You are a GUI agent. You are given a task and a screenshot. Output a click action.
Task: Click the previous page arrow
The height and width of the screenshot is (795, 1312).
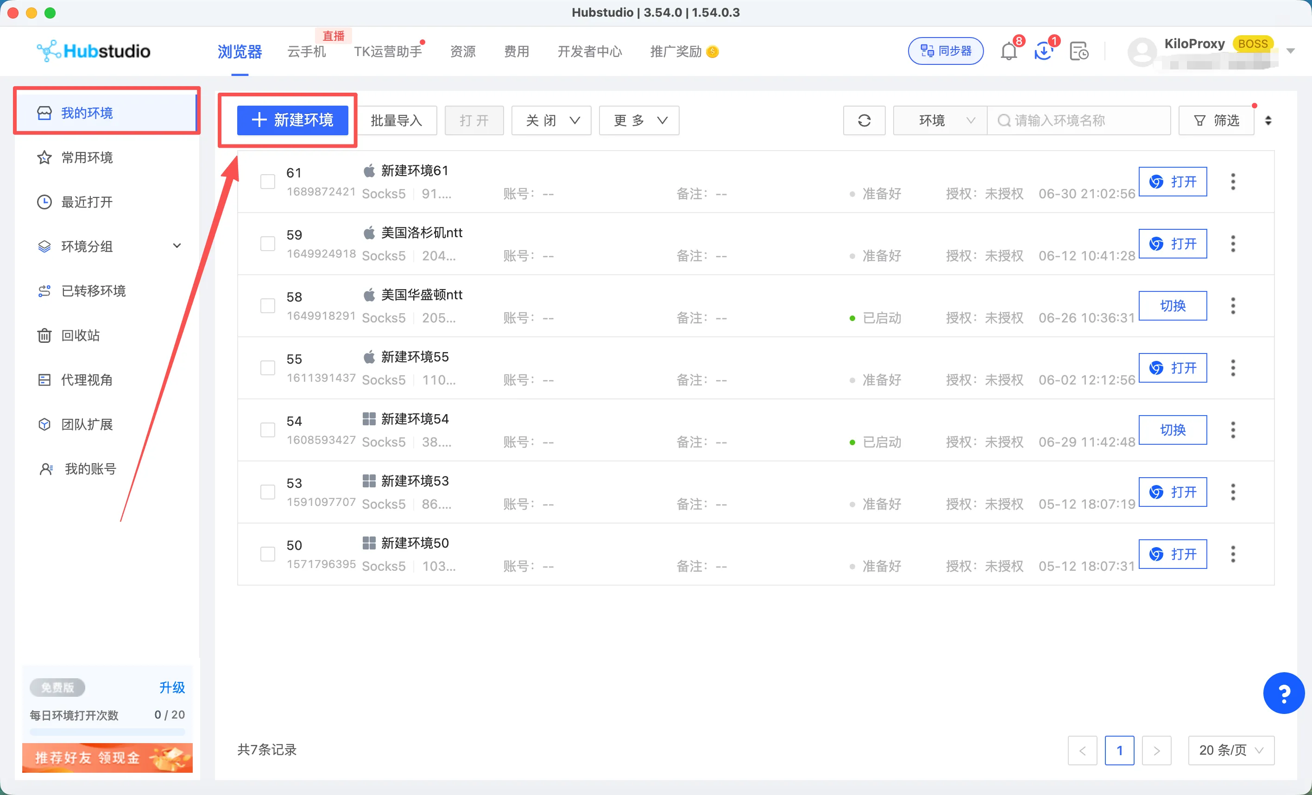(x=1082, y=750)
